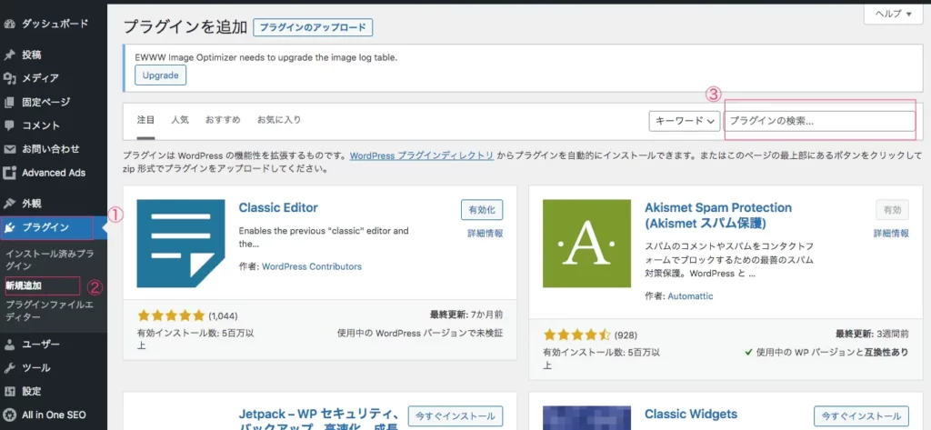Click the media icon beside メディア
This screenshot has height=430, width=931.
pos(9,78)
